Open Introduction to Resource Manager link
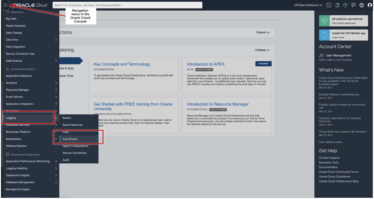Screen dimensions: 374x199 218,104
